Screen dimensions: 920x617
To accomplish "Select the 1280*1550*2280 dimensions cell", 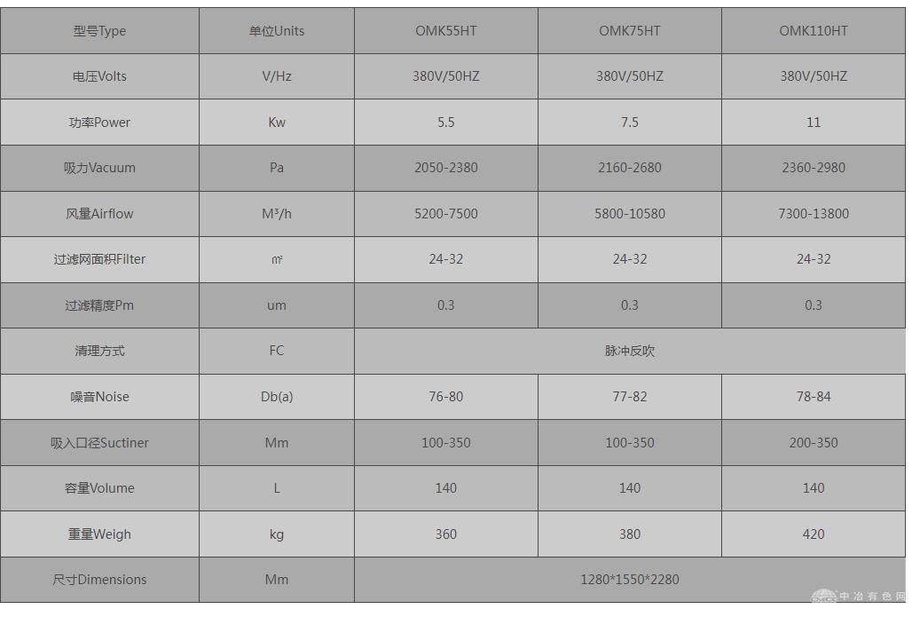I will pyautogui.click(x=630, y=580).
